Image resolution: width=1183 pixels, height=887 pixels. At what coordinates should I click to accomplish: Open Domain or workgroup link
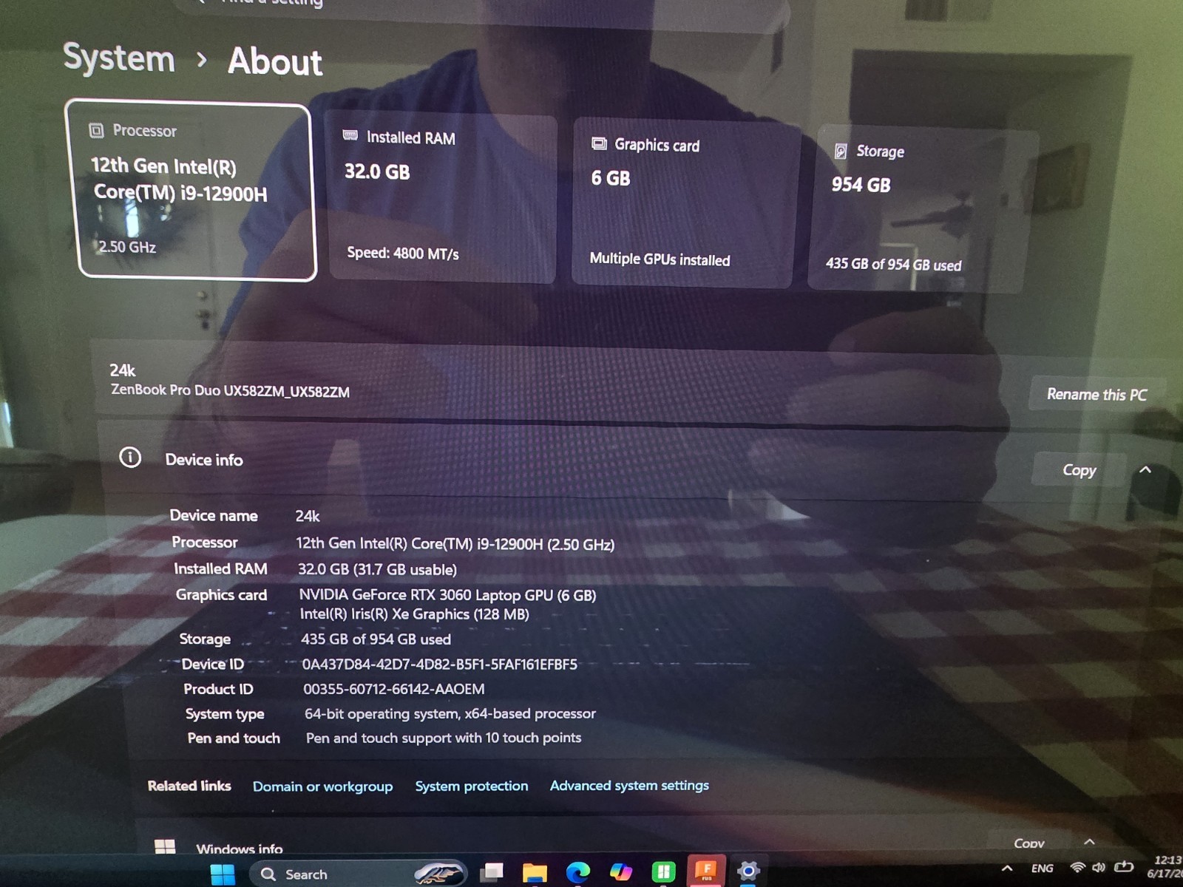pos(322,786)
